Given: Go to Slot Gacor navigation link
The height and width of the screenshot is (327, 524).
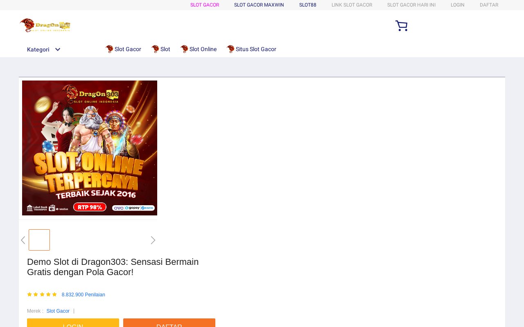Looking at the screenshot, I should 128,49.
